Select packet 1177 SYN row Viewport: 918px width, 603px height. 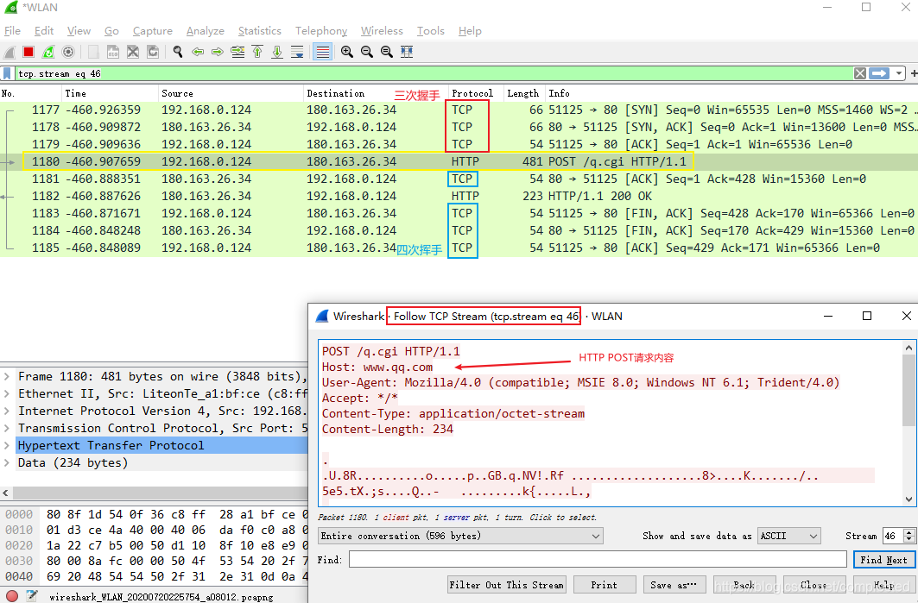coord(459,110)
